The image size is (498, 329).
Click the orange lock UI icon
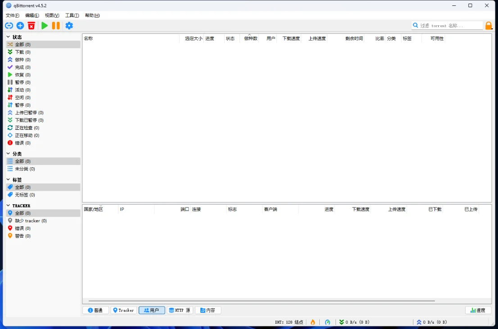(x=489, y=26)
